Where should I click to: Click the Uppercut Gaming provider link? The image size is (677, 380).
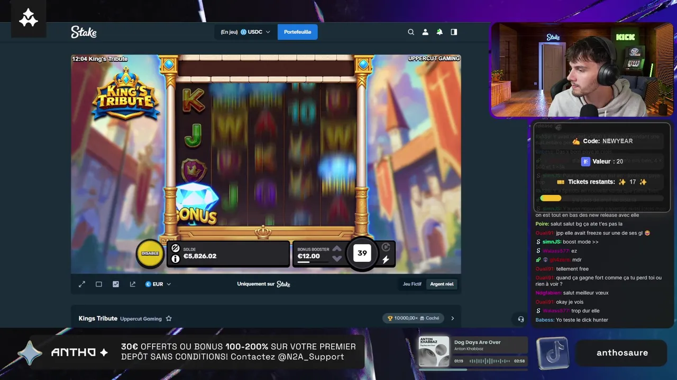coord(141,319)
